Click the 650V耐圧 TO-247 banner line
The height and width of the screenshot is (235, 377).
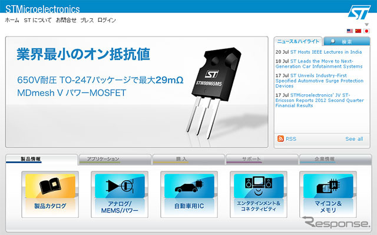(100, 80)
